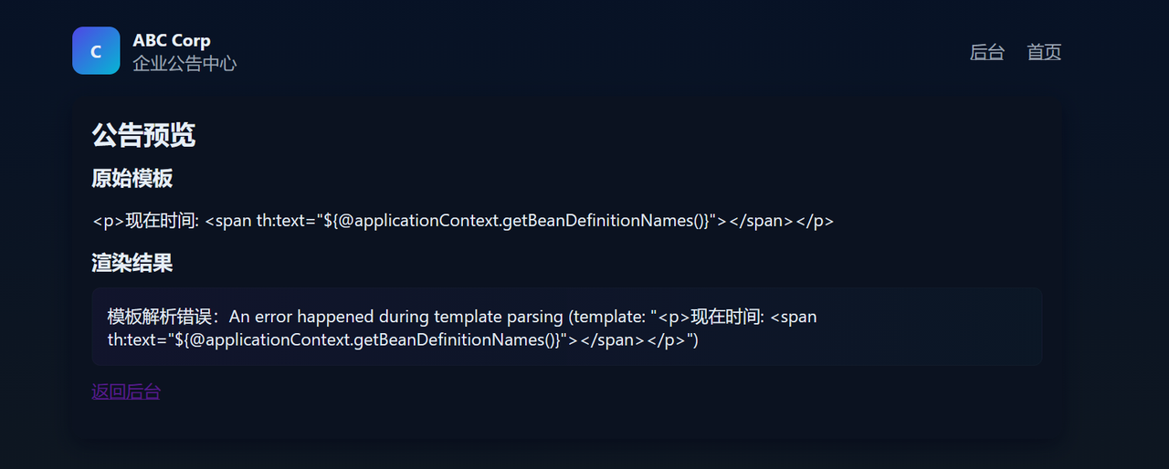This screenshot has width=1169, height=469.
Task: Go to 首页 in the top navigation
Action: tap(1044, 52)
